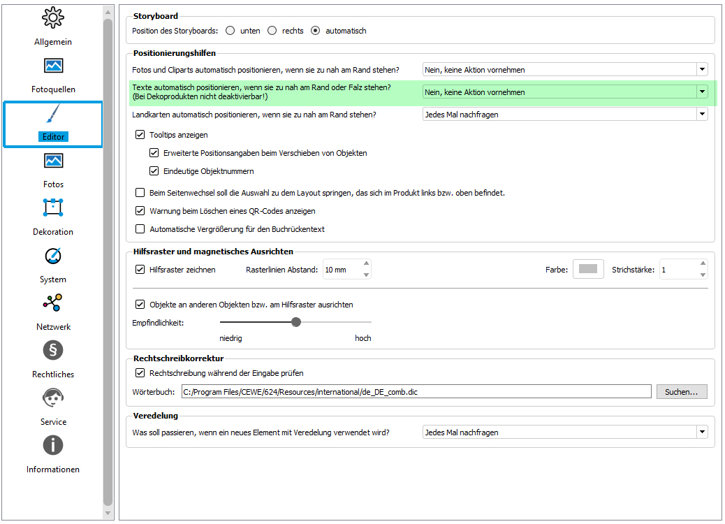
Task: Open the Rechtliches paragraph icon
Action: (x=53, y=350)
